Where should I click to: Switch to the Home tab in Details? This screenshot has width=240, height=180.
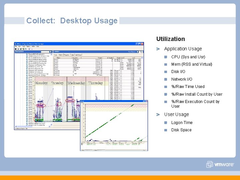point(56,55)
